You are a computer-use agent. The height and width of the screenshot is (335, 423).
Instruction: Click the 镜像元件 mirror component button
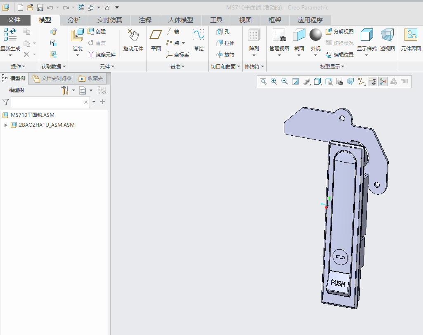[x=102, y=55]
